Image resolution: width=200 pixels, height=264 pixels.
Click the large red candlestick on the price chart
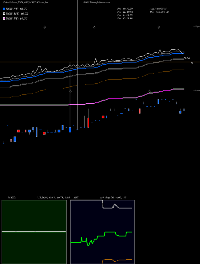click(x=88, y=122)
